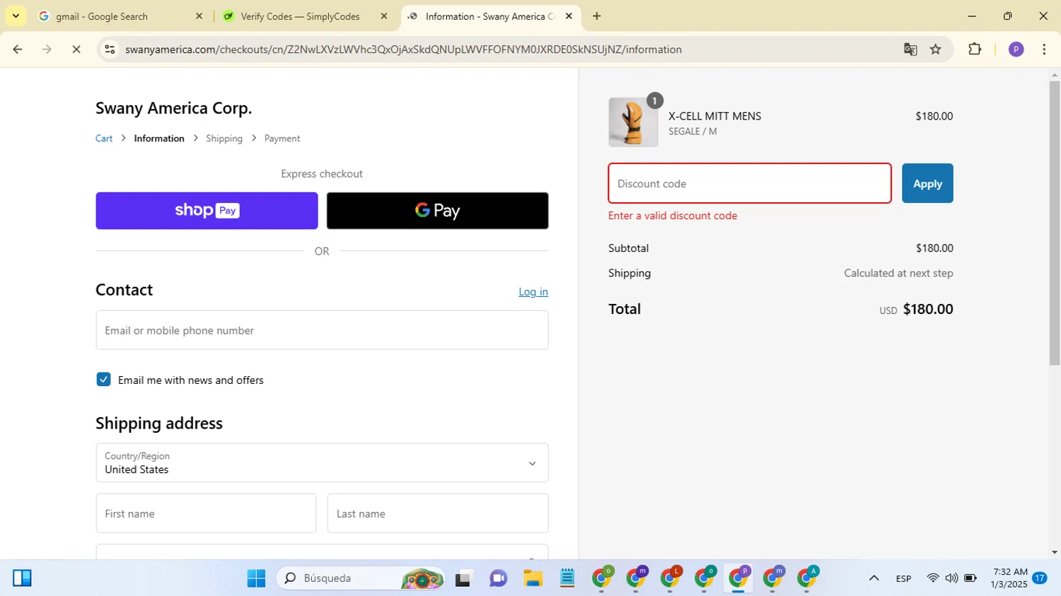Open the Wi-Fi network tray icon
Viewport: 1061px width, 596px height.
(x=933, y=578)
